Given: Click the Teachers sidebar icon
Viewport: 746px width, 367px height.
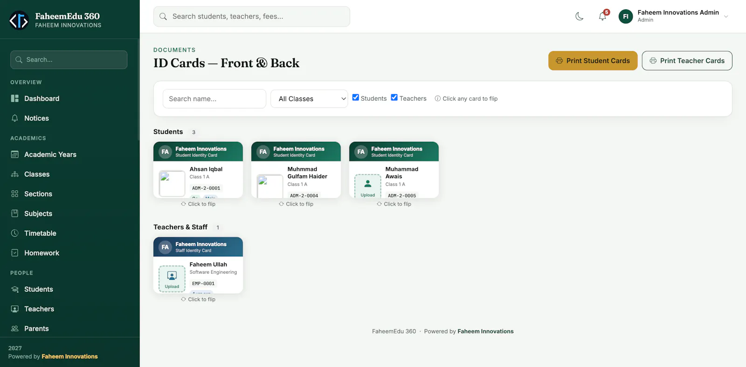Looking at the screenshot, I should pyautogui.click(x=15, y=309).
